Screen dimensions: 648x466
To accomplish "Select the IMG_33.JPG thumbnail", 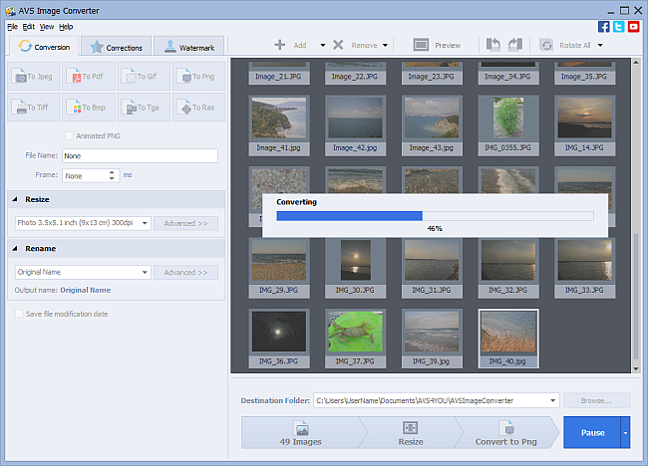I will [x=584, y=268].
